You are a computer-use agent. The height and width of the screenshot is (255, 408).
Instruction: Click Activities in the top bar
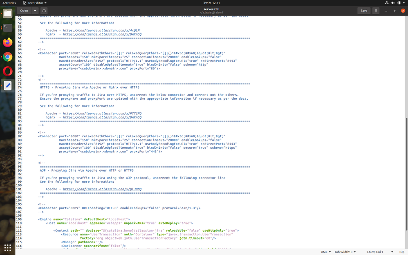[9, 2]
